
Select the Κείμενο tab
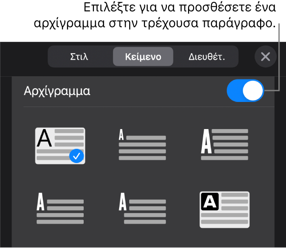pyautogui.click(x=143, y=56)
